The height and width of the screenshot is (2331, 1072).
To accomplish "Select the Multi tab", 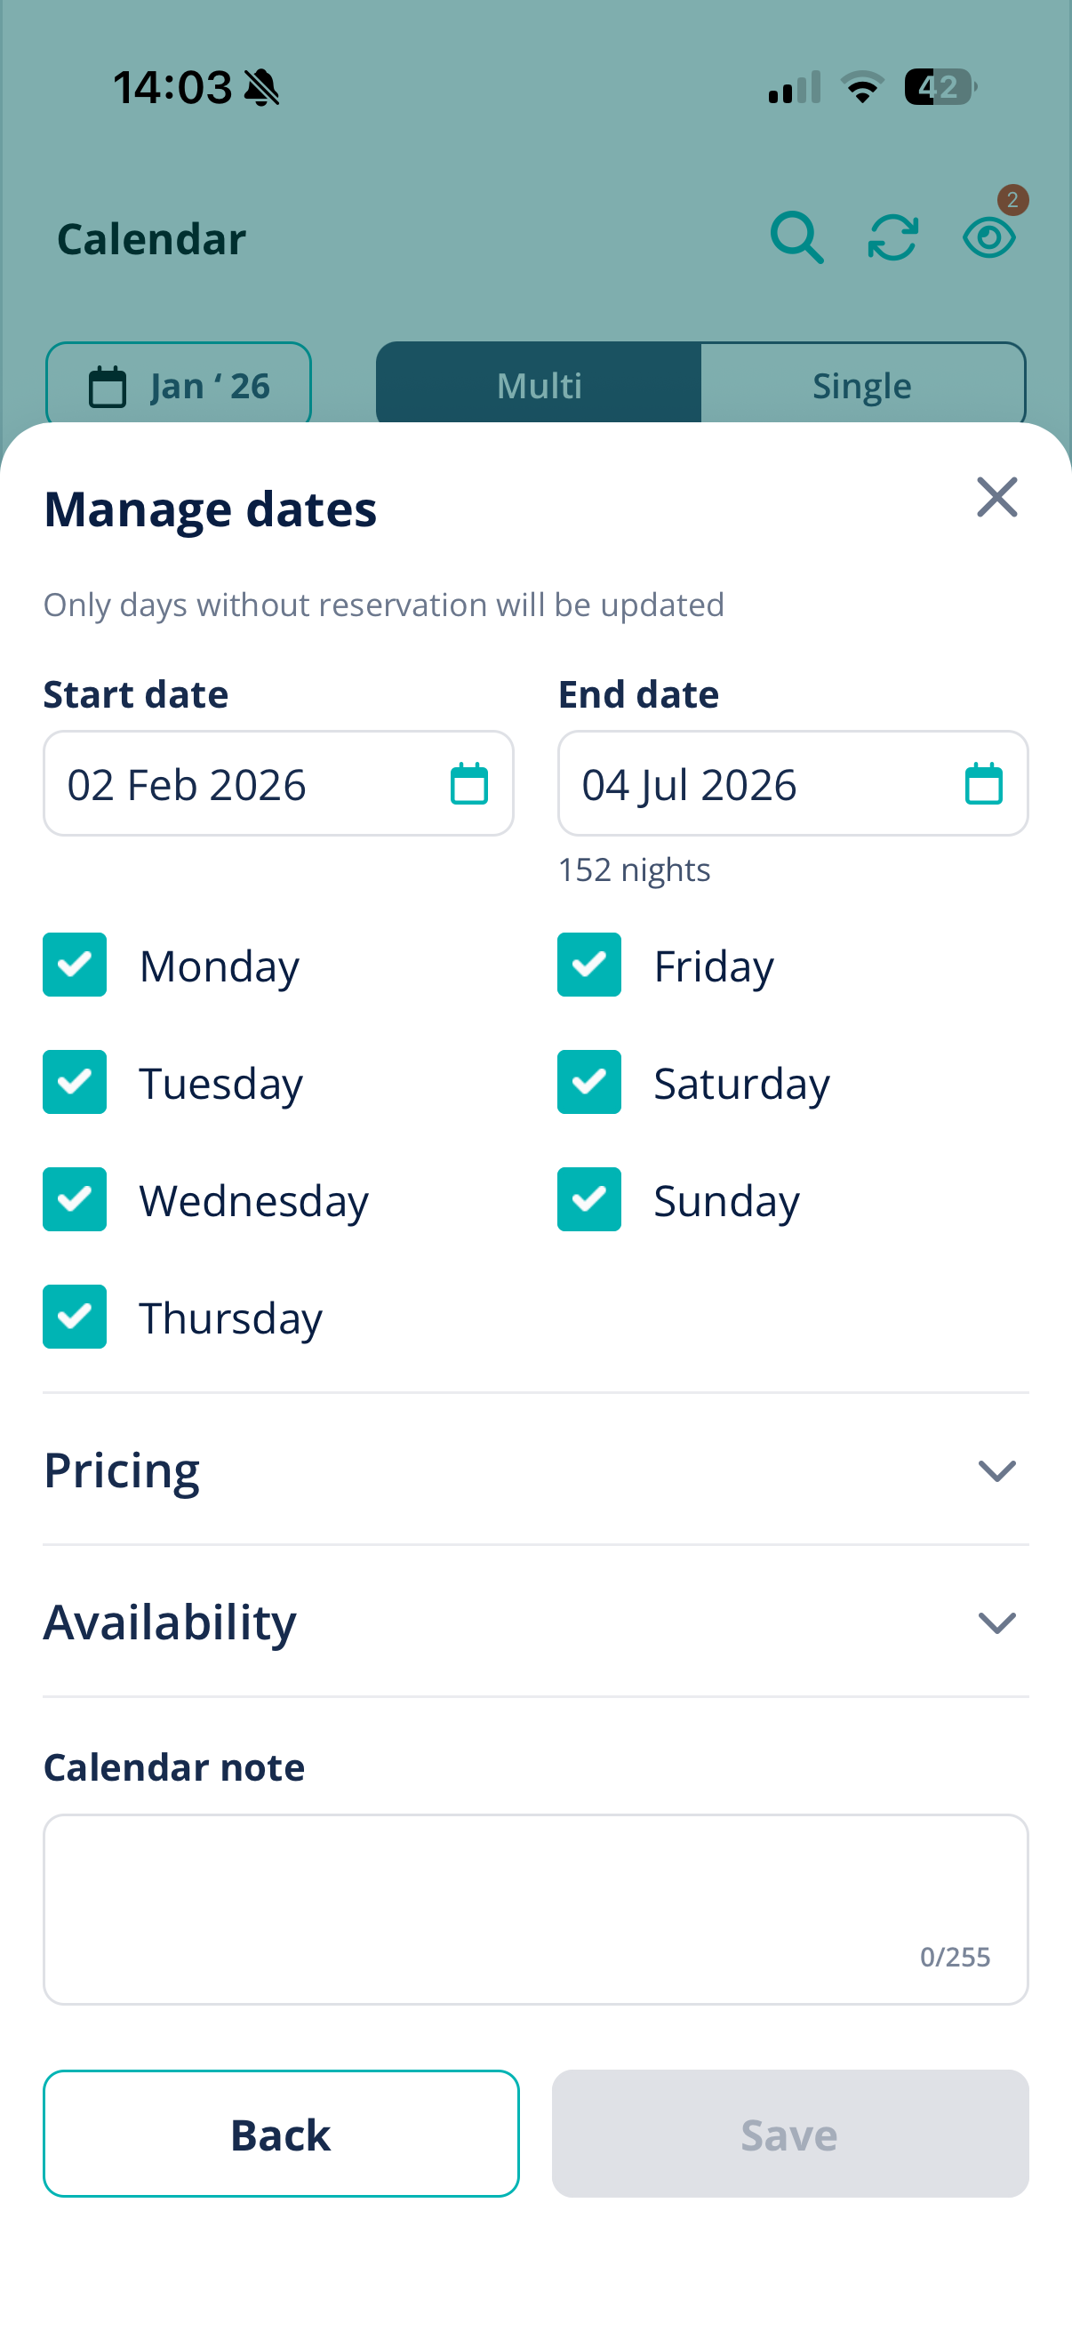I will (x=540, y=386).
